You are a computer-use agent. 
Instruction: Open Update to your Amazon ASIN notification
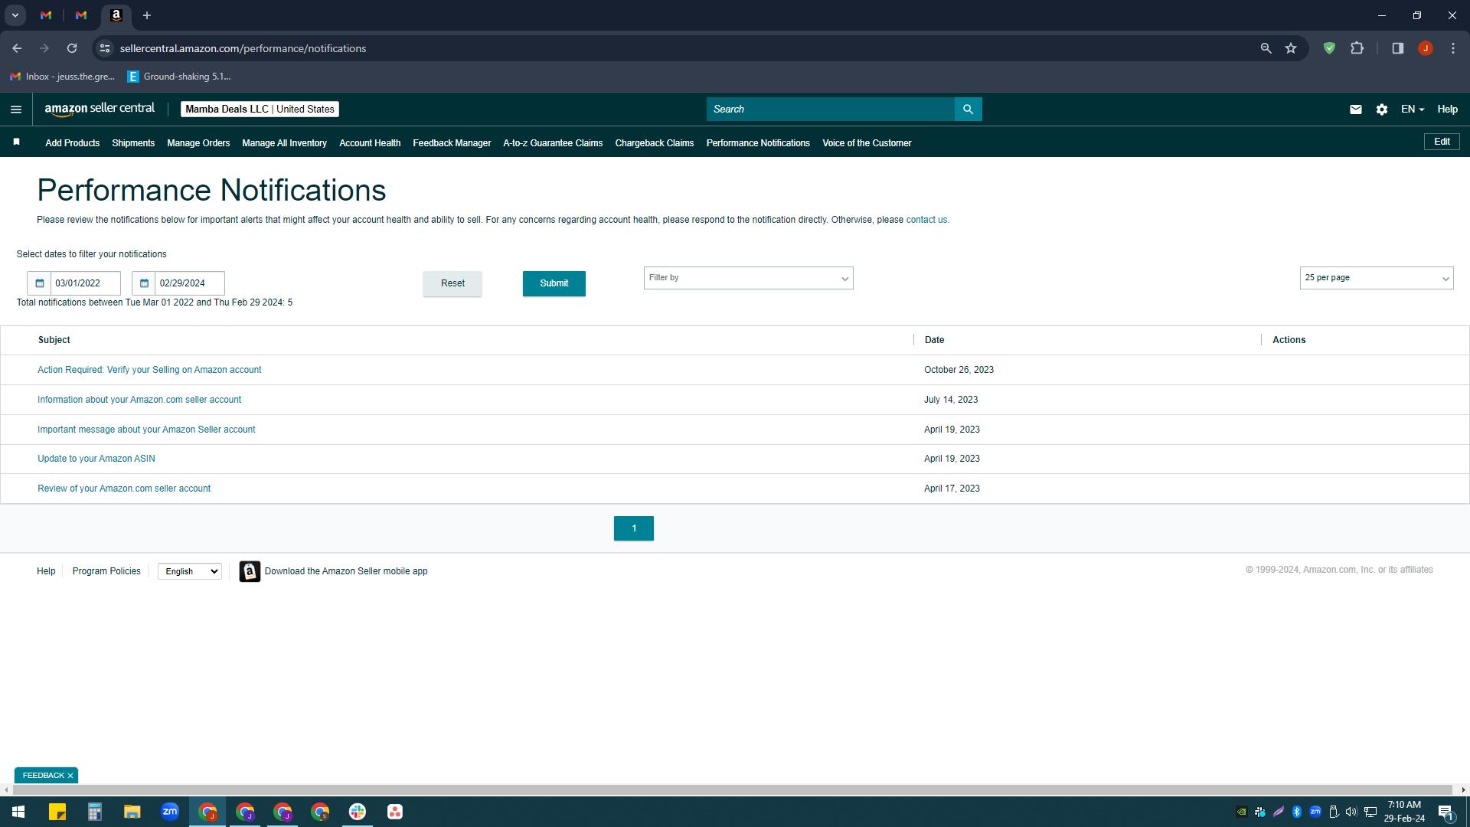tap(96, 459)
